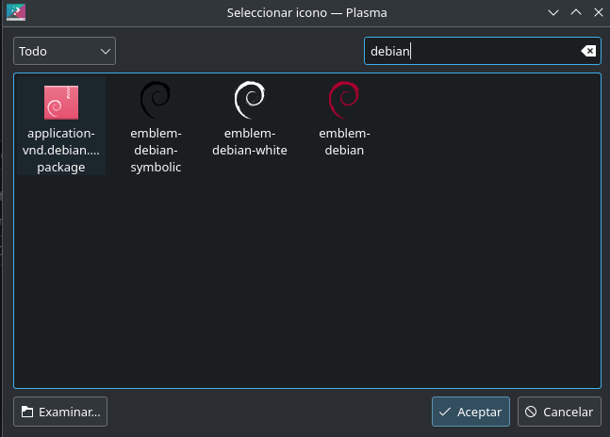The height and width of the screenshot is (437, 610).
Task: Minimize the window with the down chevron
Action: (553, 12)
